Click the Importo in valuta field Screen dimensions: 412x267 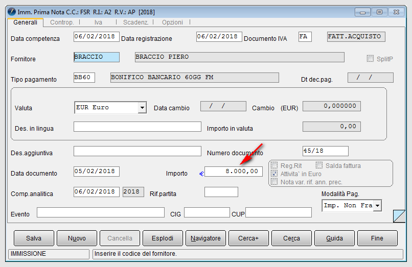tap(332, 127)
